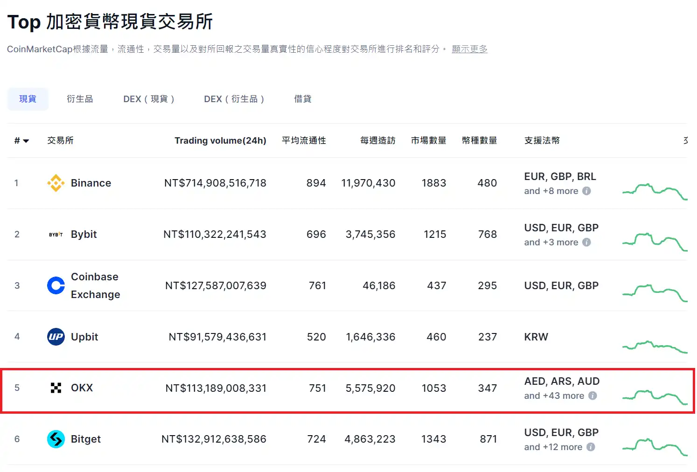This screenshot has height=472, width=697.
Task: Click Binance weekly visits 11,970,430
Action: 369,183
